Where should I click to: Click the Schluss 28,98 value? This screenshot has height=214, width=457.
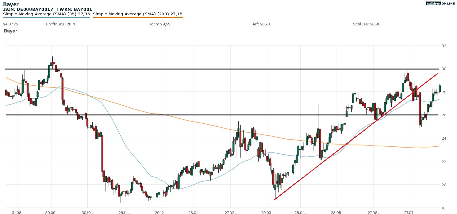367,24
